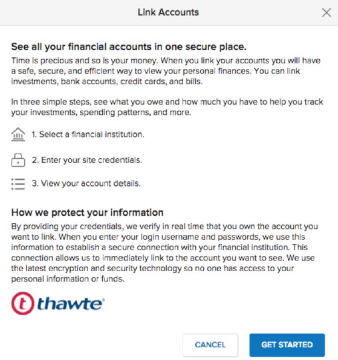Screen dimensions: 338x360
Task: Select step 2 site credentials text
Action: point(87,160)
